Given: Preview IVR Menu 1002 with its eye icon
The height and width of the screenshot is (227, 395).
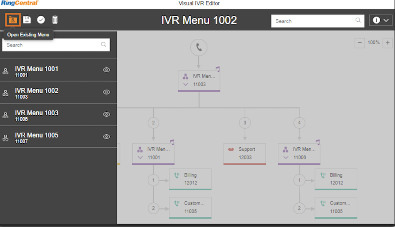Looking at the screenshot, I should click(107, 92).
